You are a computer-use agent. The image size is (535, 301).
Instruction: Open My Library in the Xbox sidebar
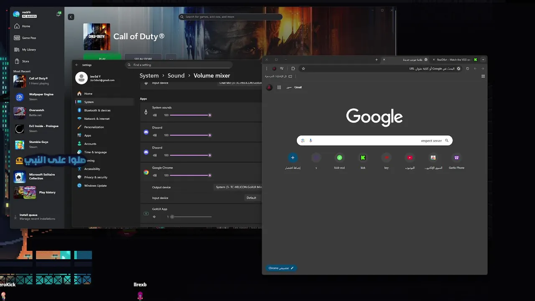pyautogui.click(x=25, y=49)
